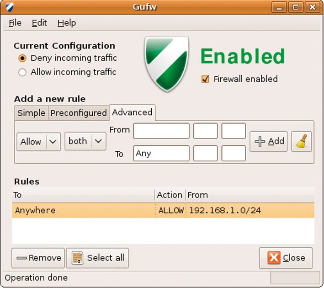This screenshot has height=288, width=324.
Task: Open the Edit menu
Action: tap(39, 23)
